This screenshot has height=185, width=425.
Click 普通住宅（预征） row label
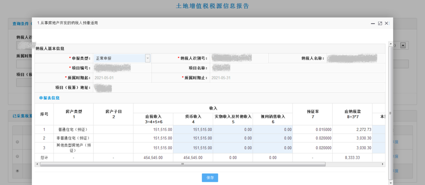(73, 130)
